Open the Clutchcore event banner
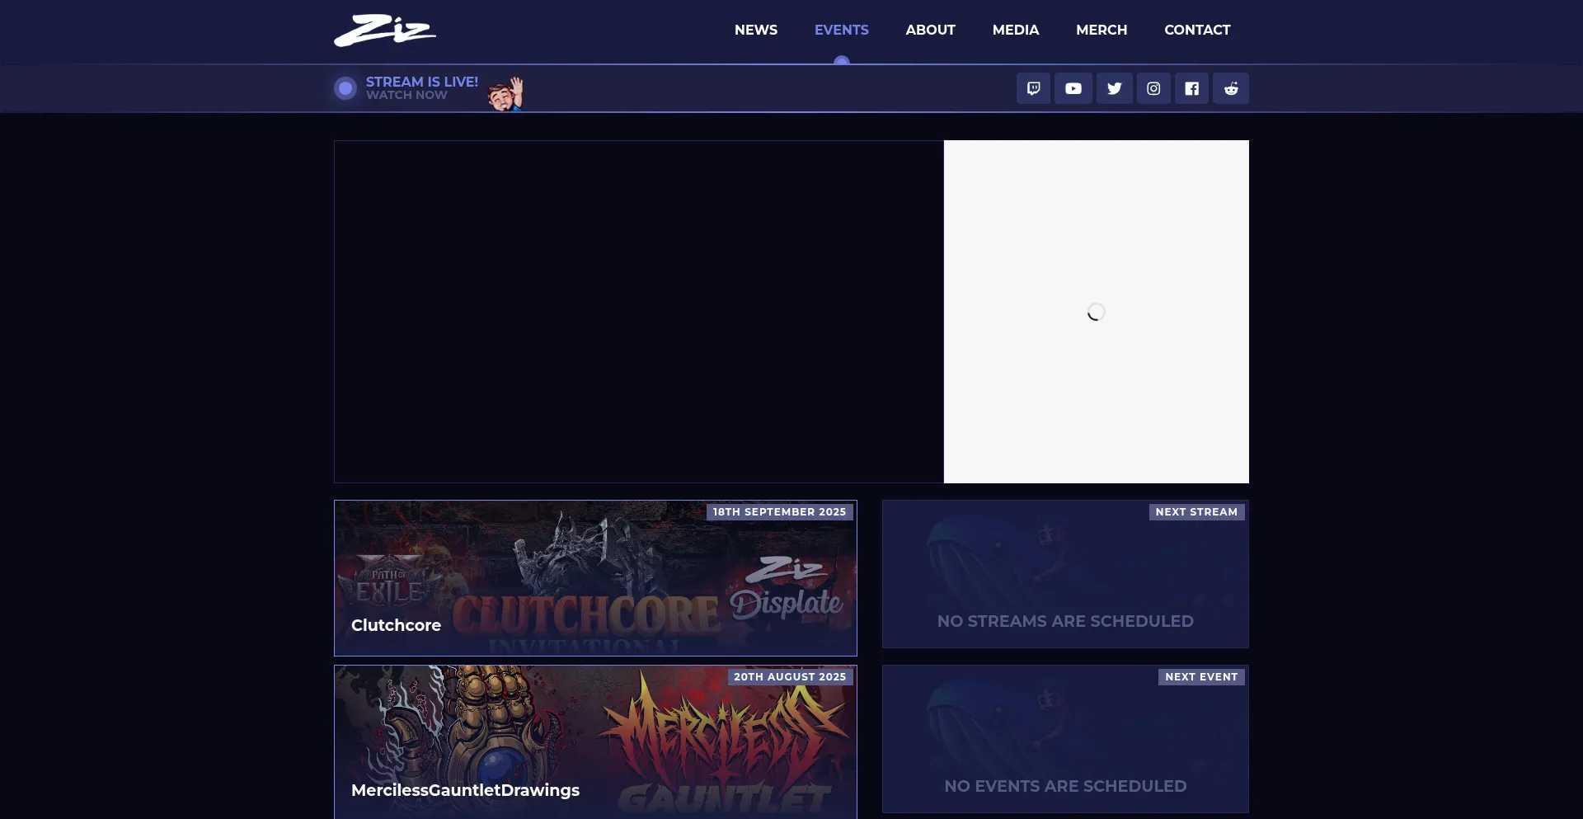 pos(594,577)
